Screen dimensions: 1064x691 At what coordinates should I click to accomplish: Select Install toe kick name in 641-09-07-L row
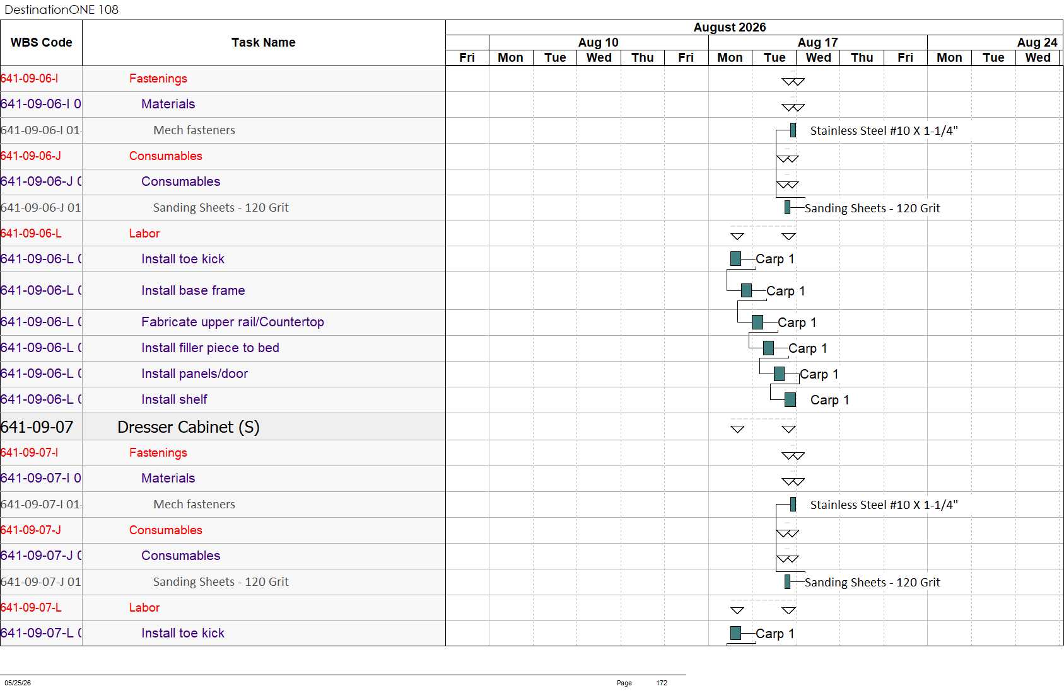(183, 633)
